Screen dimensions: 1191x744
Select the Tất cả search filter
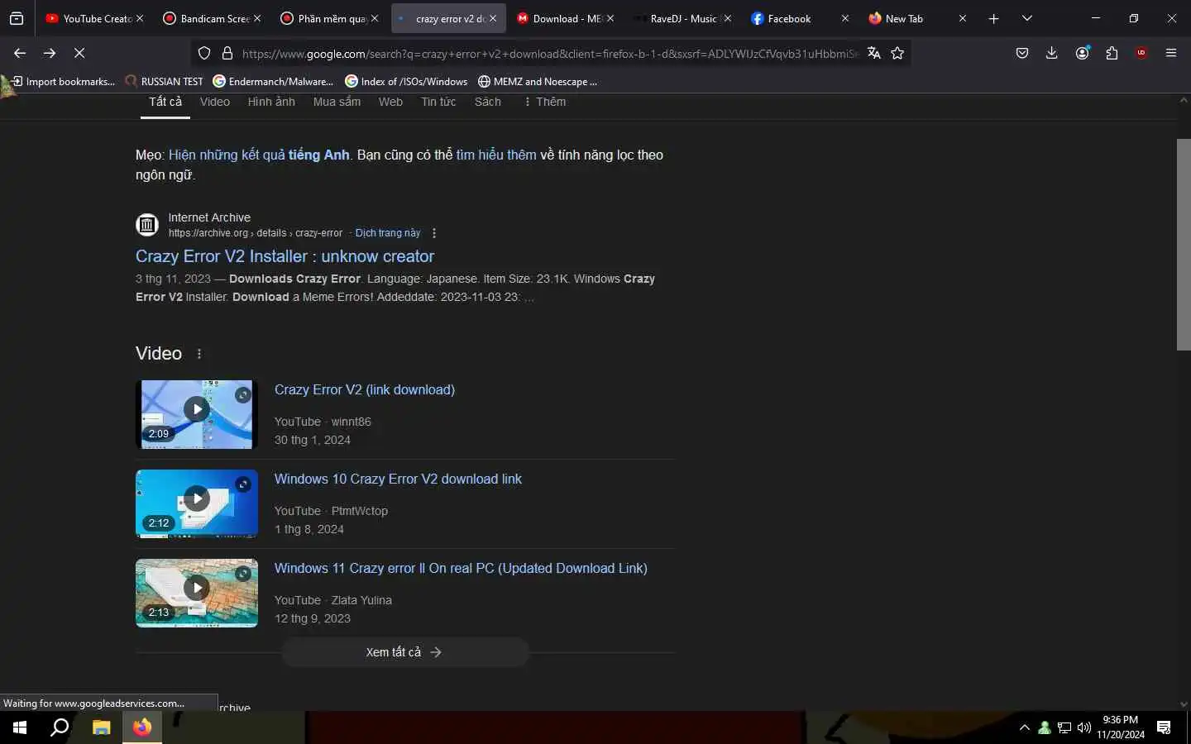[x=165, y=102]
